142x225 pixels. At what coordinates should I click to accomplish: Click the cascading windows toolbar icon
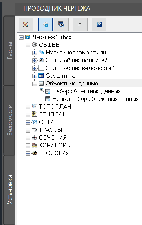coord(80,24)
